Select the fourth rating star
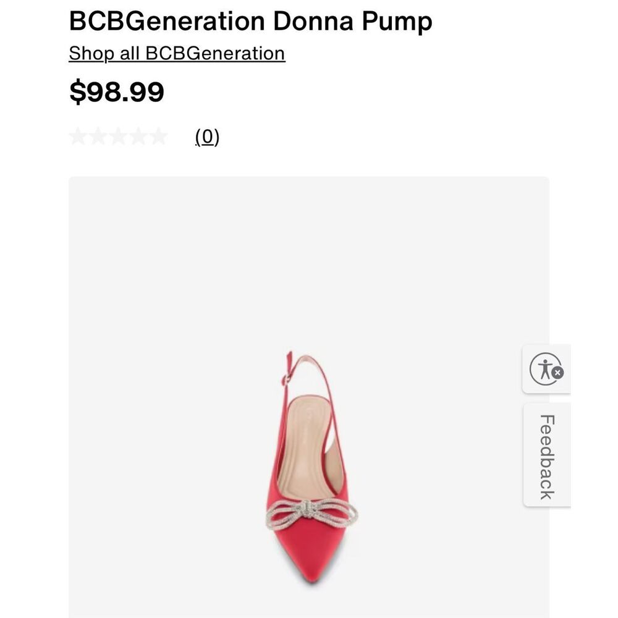 point(140,137)
